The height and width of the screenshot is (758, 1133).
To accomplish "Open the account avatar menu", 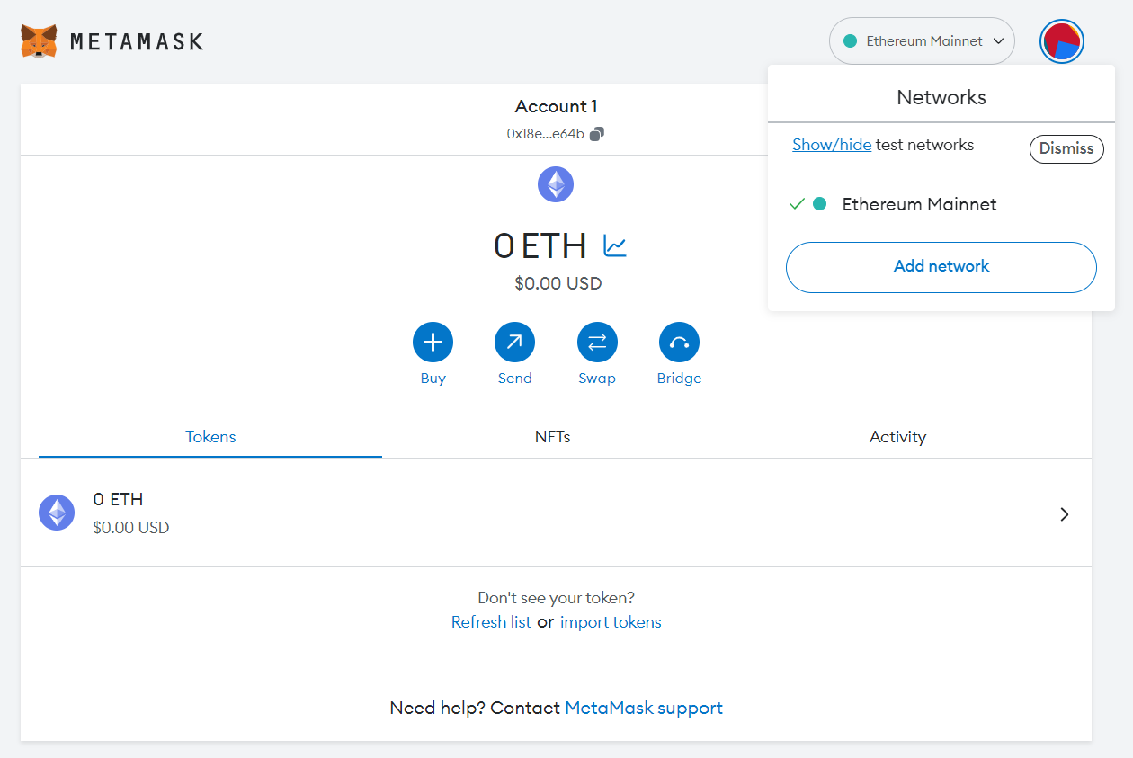I will pyautogui.click(x=1062, y=41).
